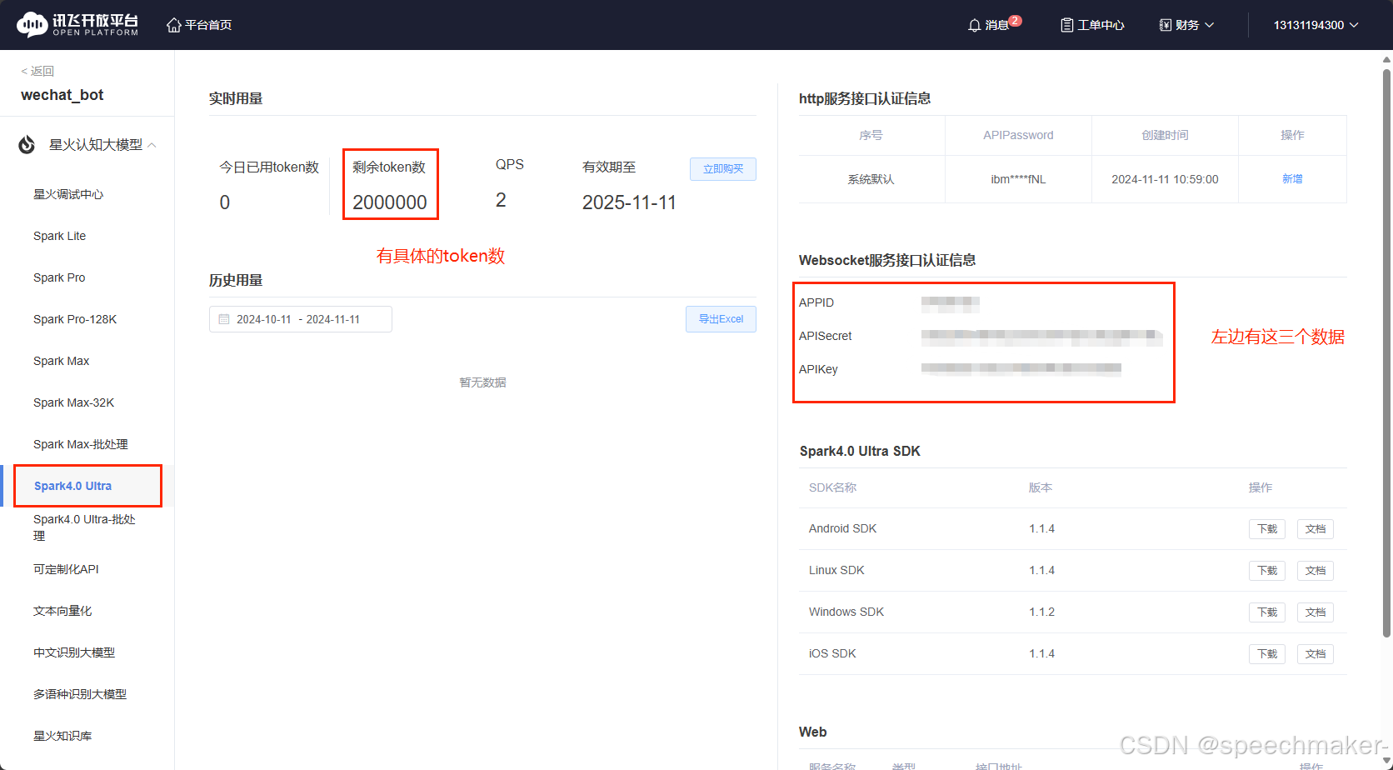Click the iFlytek Open Platform logo
The width and height of the screenshot is (1393, 770).
point(77,25)
